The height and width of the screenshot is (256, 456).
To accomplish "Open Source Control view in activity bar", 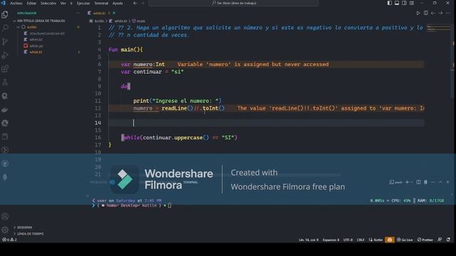I will [5, 41].
